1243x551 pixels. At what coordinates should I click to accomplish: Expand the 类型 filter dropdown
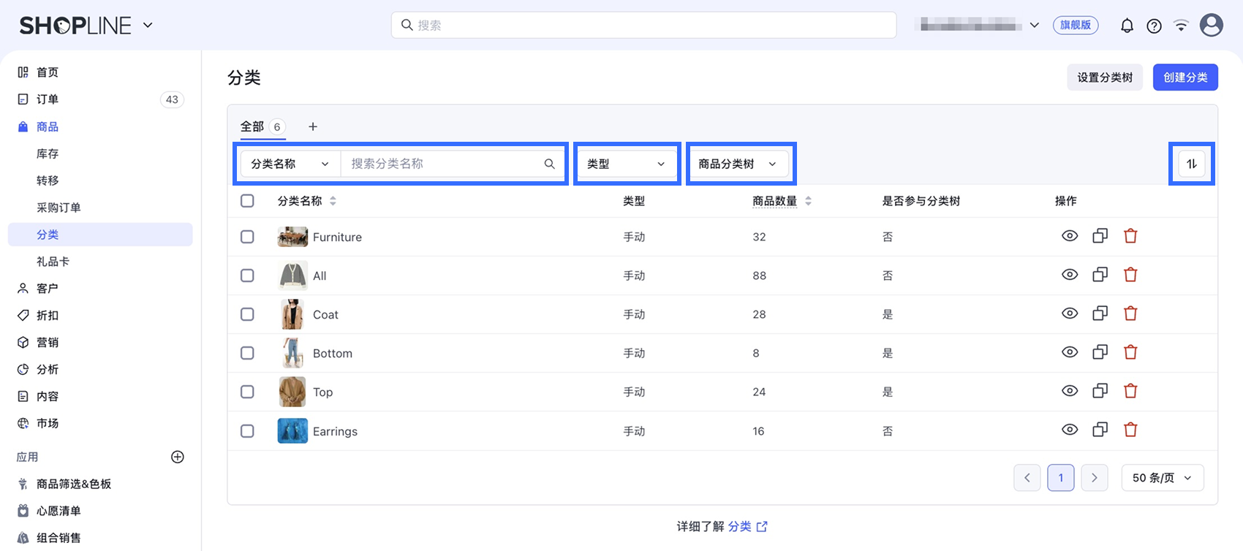[627, 164]
